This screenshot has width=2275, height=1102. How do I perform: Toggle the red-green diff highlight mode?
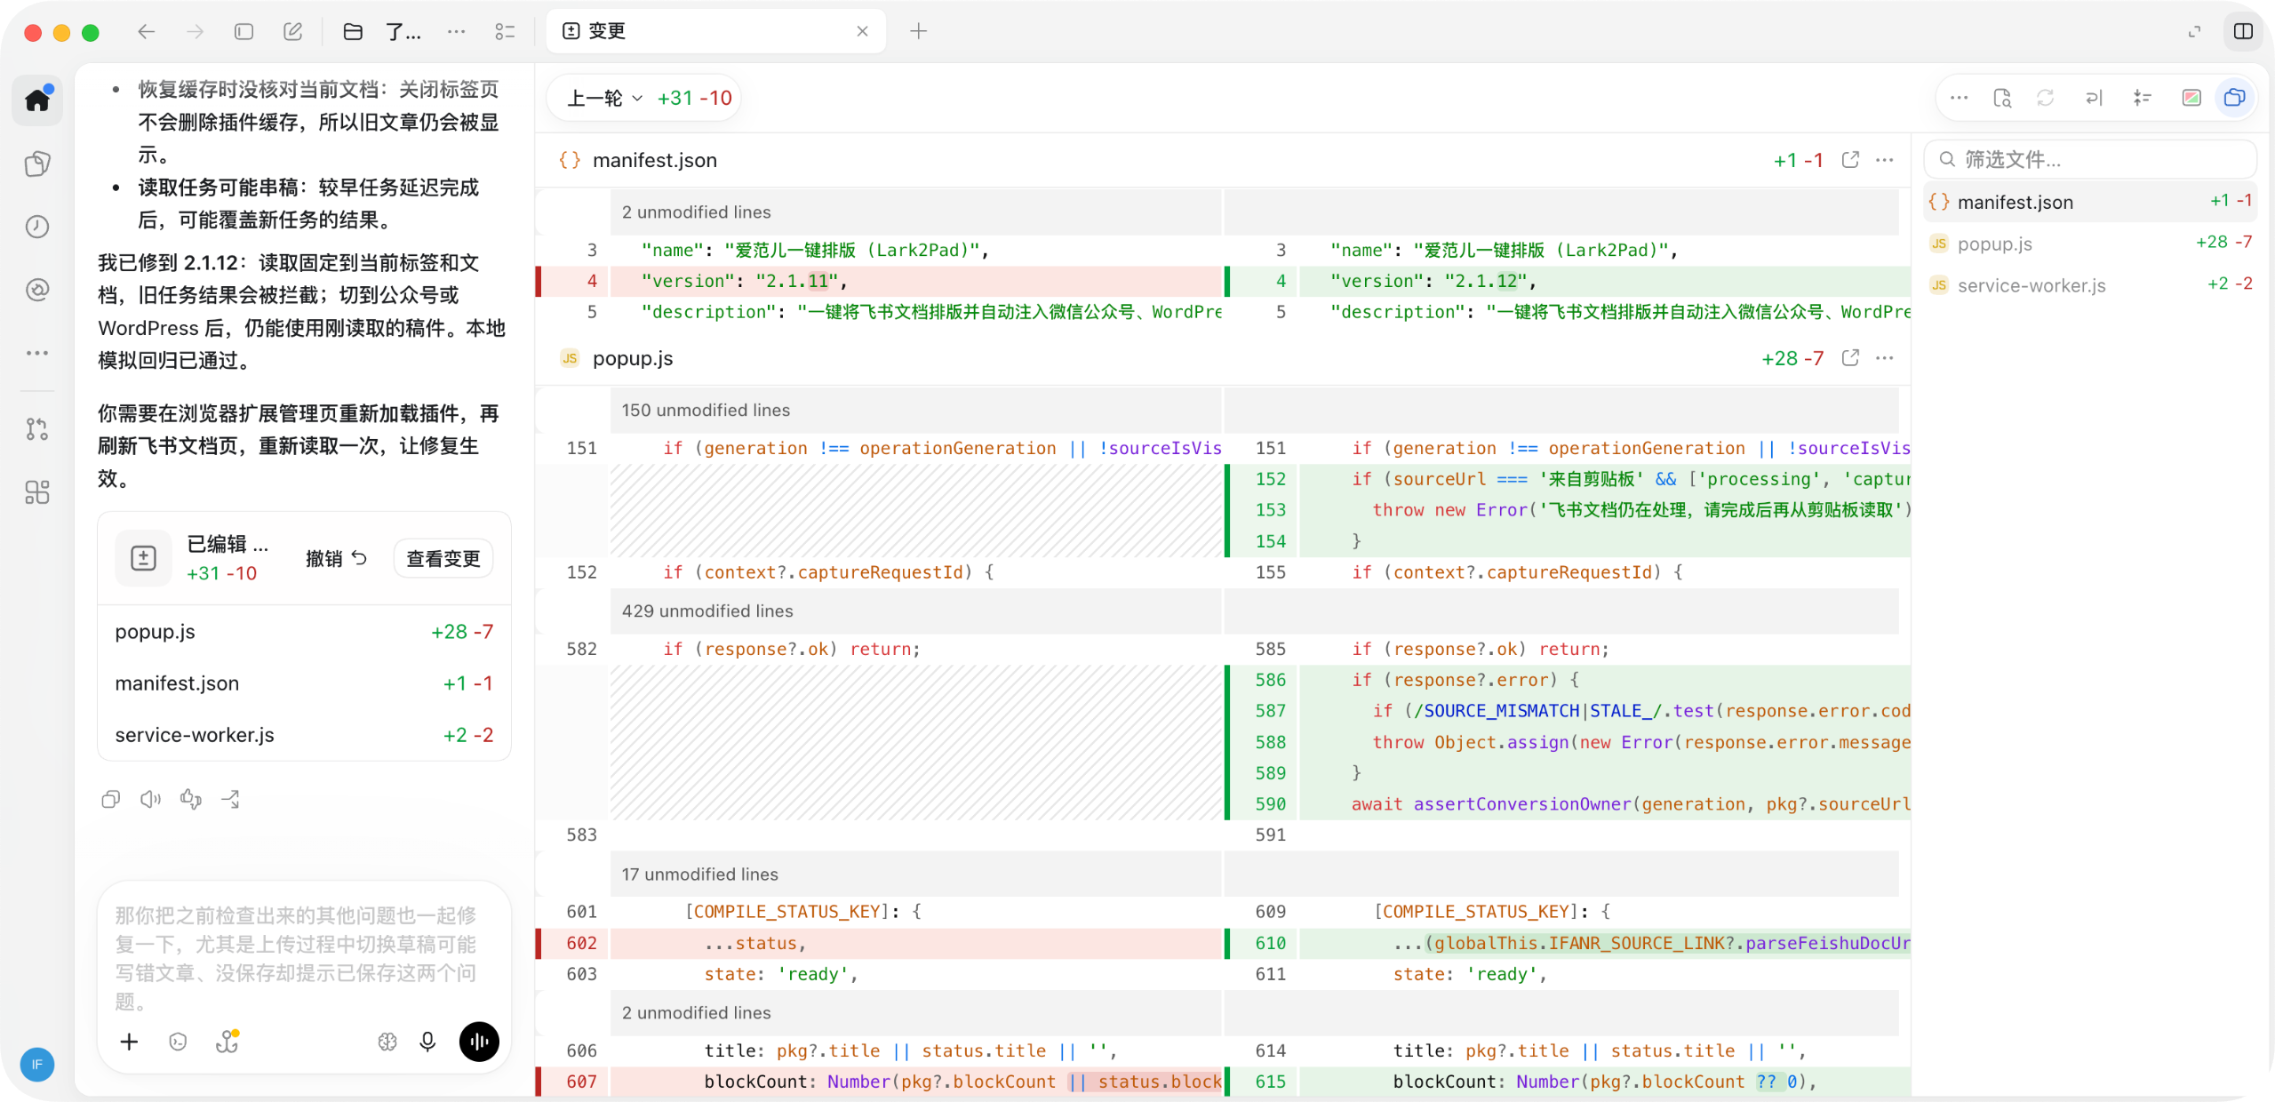click(x=2191, y=98)
